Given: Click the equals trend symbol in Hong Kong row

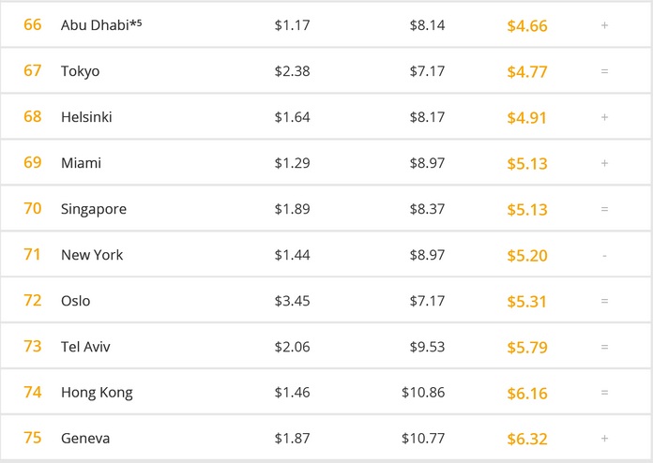Looking at the screenshot, I should (x=604, y=393).
